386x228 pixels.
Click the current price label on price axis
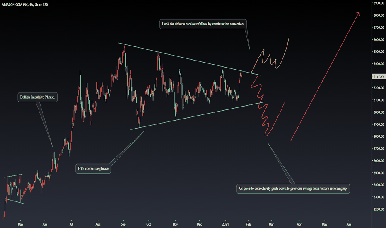coord(379,76)
